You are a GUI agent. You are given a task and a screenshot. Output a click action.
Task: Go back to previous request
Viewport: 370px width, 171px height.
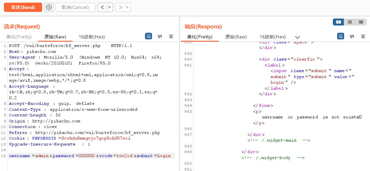pyautogui.click(x=102, y=7)
